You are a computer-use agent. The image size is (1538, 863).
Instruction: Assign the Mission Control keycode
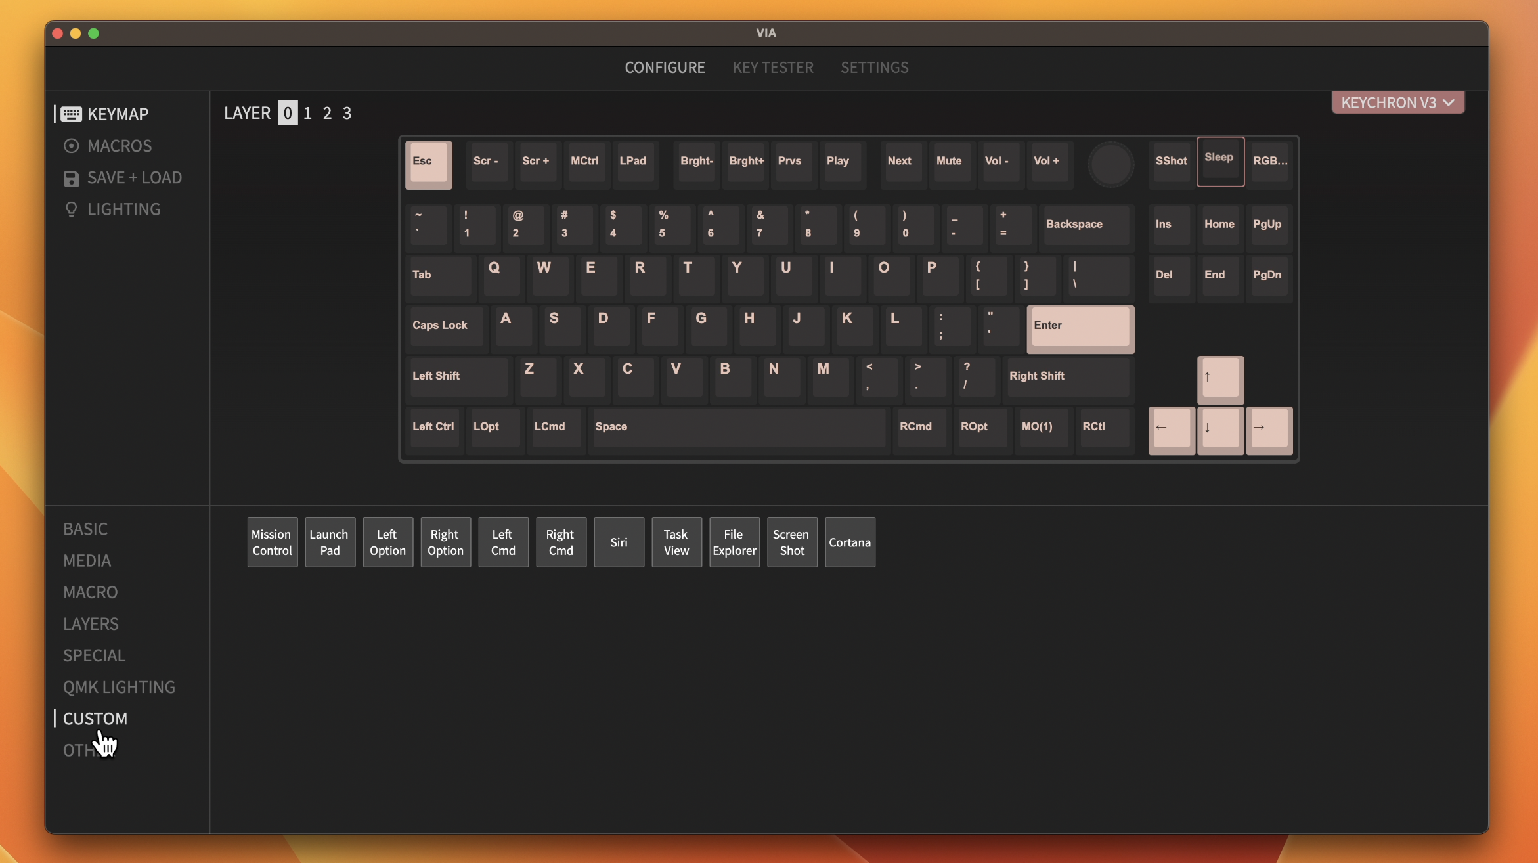[272, 542]
